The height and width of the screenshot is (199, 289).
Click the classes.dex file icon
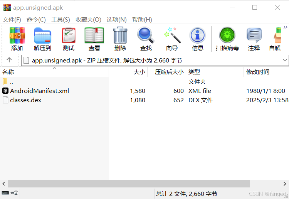5,100
